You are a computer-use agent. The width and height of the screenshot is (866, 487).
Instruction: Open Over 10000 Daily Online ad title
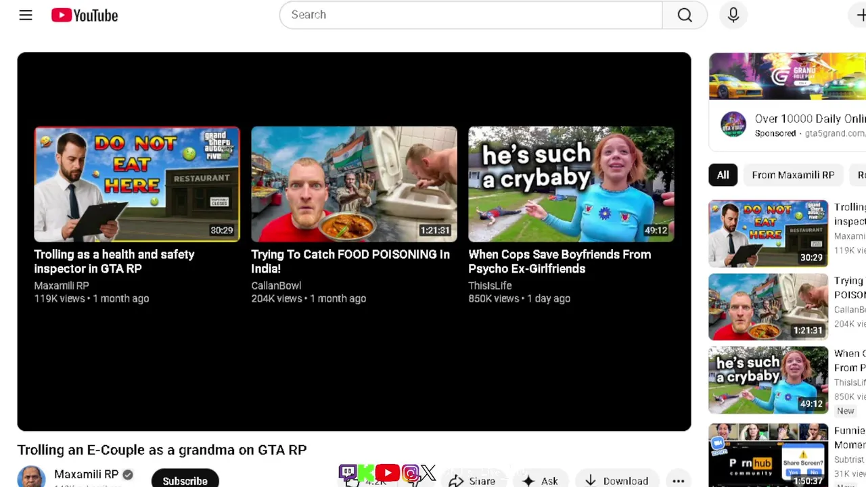pos(811,118)
